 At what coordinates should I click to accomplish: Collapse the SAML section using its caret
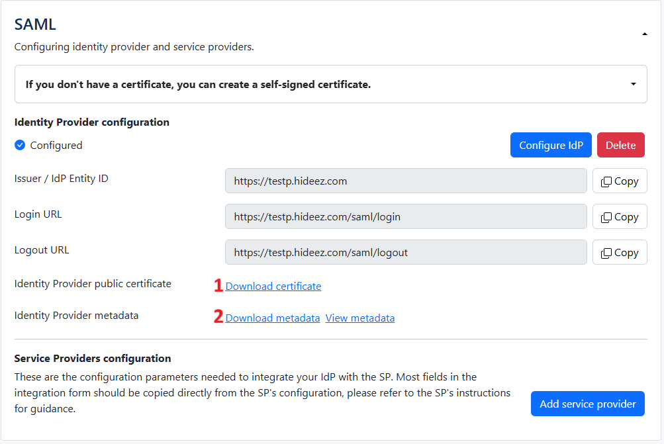644,34
